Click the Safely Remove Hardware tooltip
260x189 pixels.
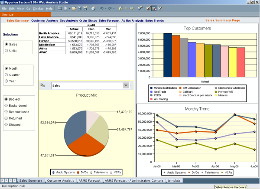click(x=231, y=187)
